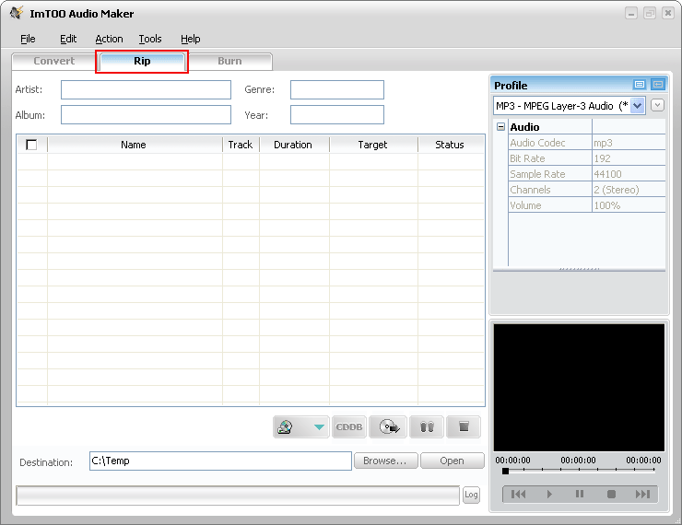
Task: Click the Browse... button
Action: 385,461
